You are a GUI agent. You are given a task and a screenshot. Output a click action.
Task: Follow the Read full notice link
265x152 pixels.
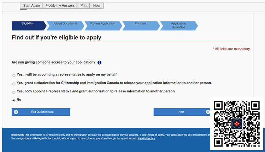pos(146,139)
